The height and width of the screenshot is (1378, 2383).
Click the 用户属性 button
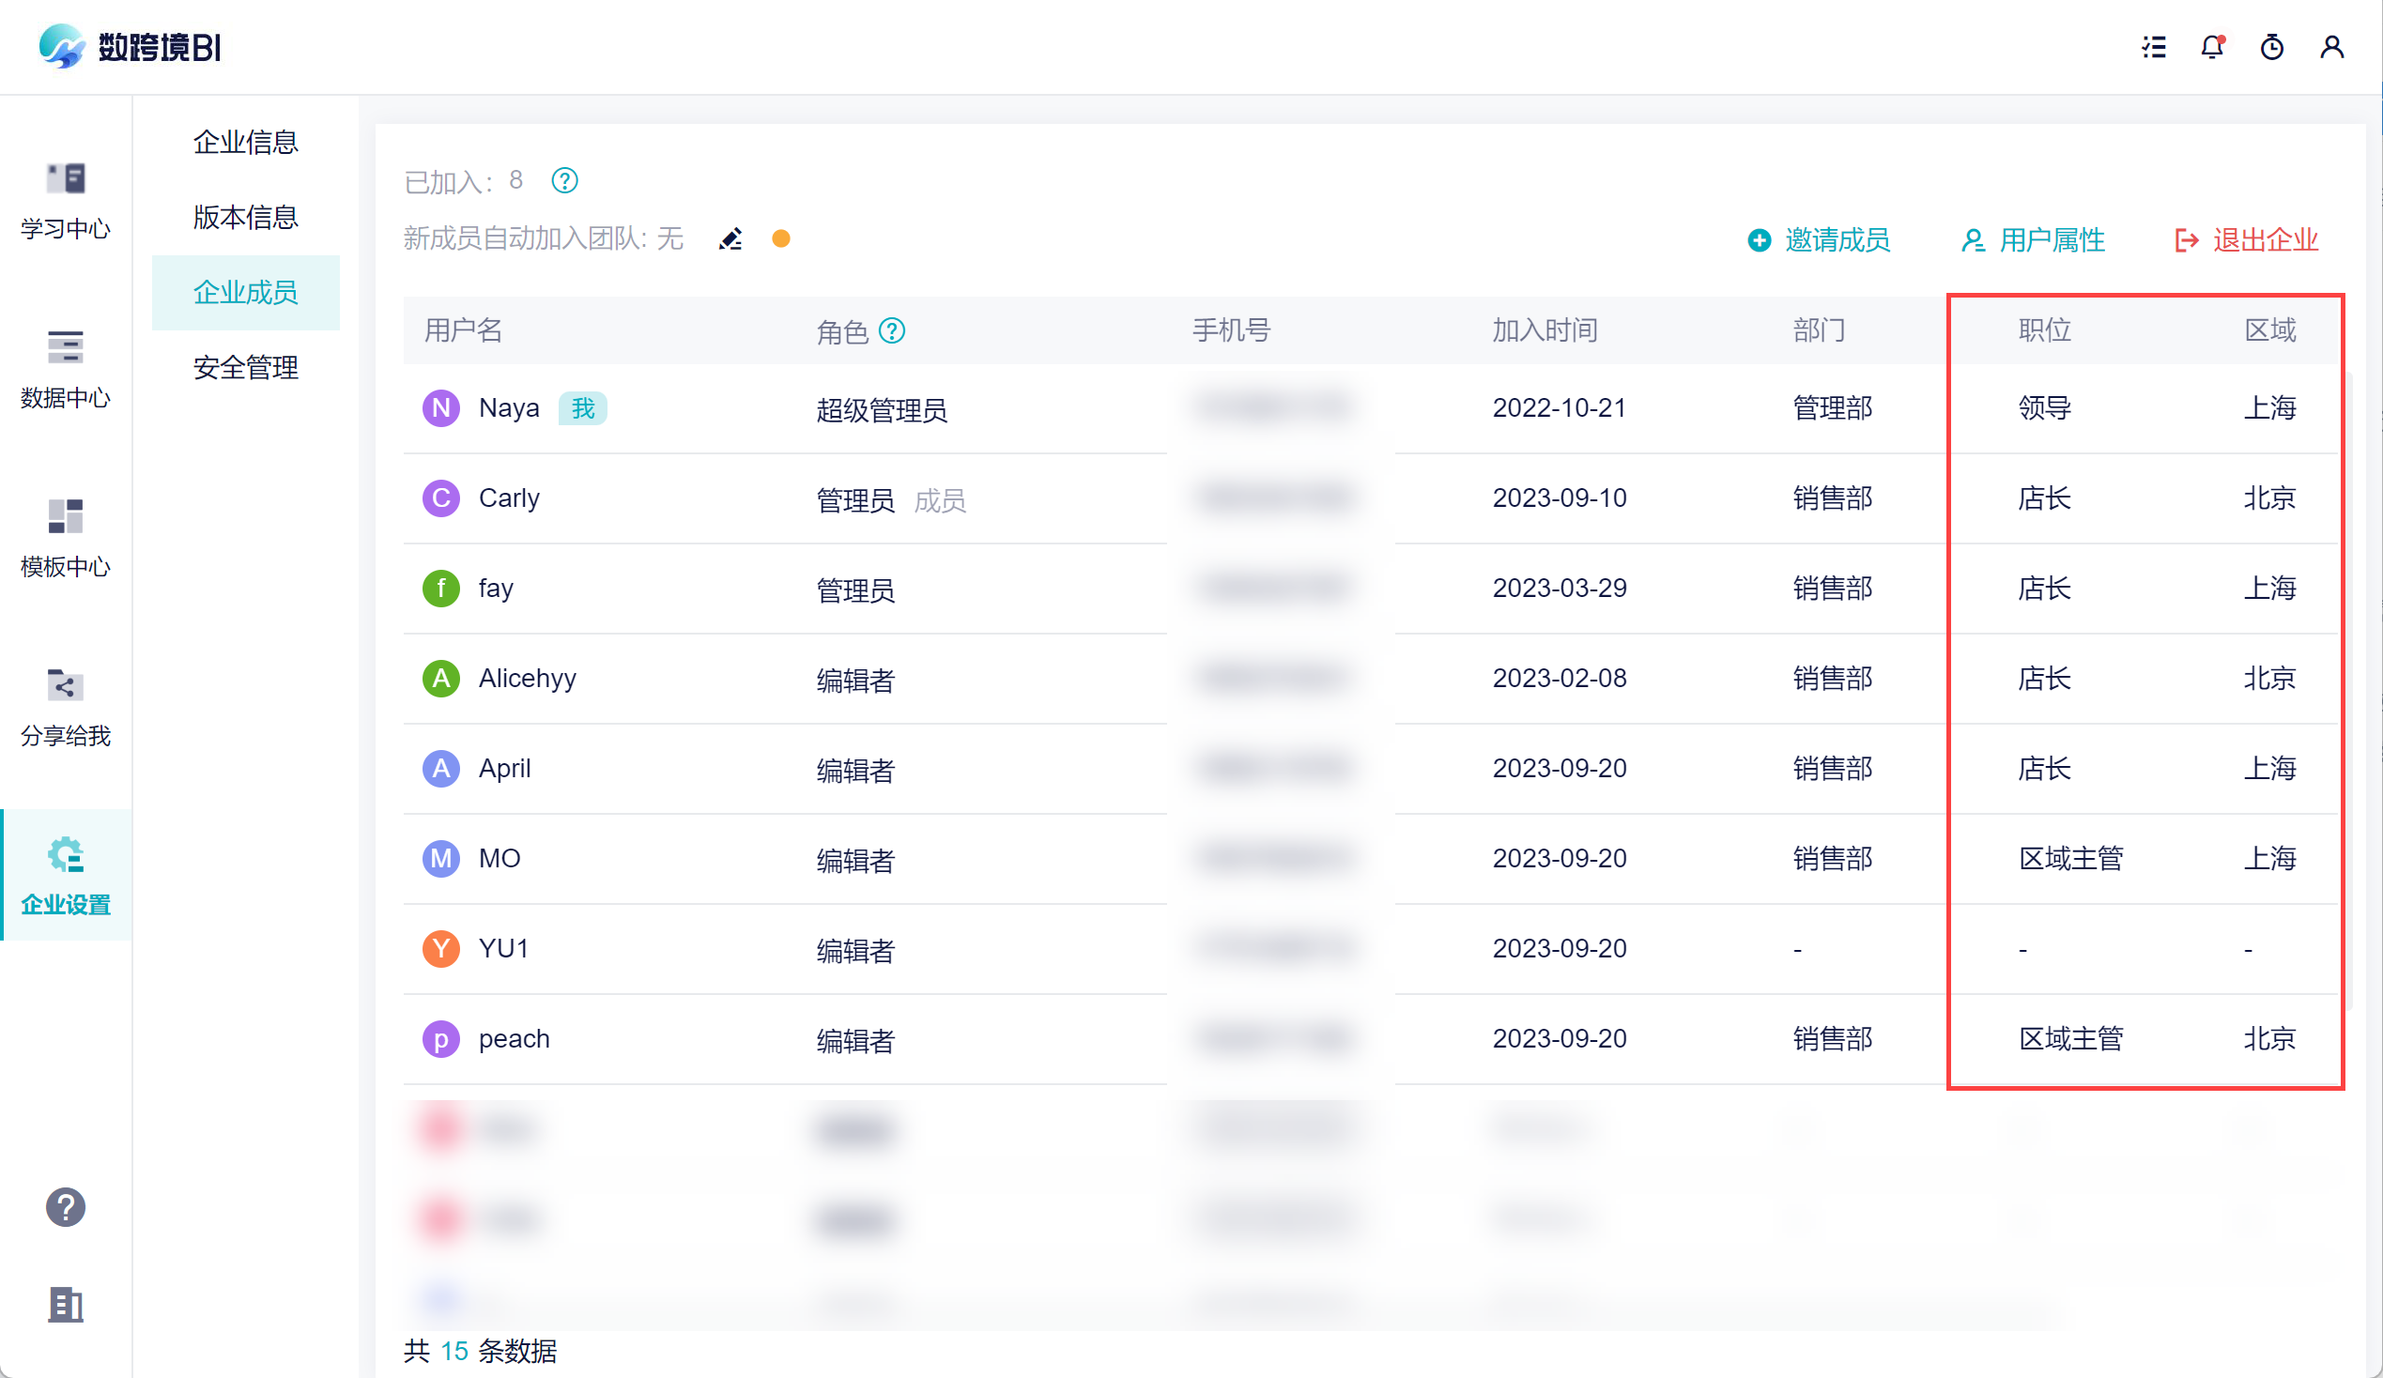click(x=2033, y=240)
